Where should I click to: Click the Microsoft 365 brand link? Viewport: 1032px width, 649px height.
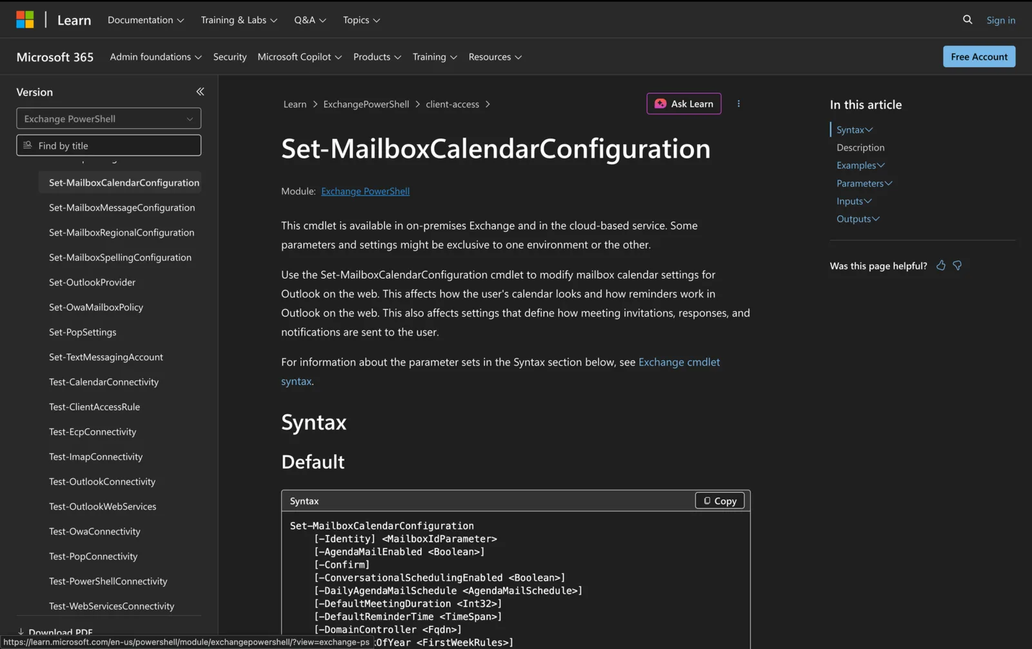pyautogui.click(x=55, y=57)
